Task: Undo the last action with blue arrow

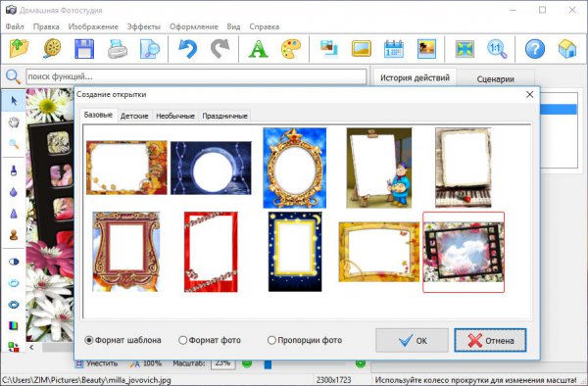Action: [187, 49]
